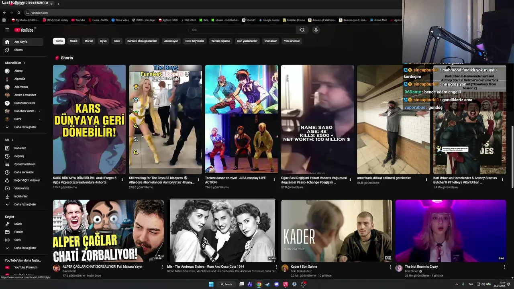
Task: Open amerikada dikkat edilmesi gerekenler short
Action: [394, 120]
